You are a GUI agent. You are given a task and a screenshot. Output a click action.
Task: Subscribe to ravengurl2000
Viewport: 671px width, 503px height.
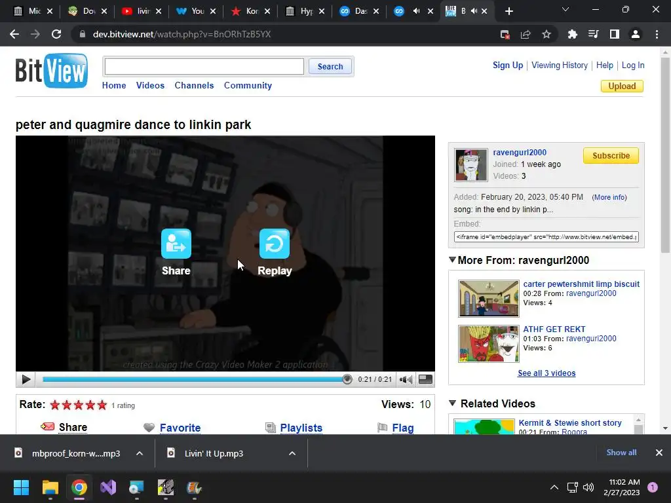(611, 156)
